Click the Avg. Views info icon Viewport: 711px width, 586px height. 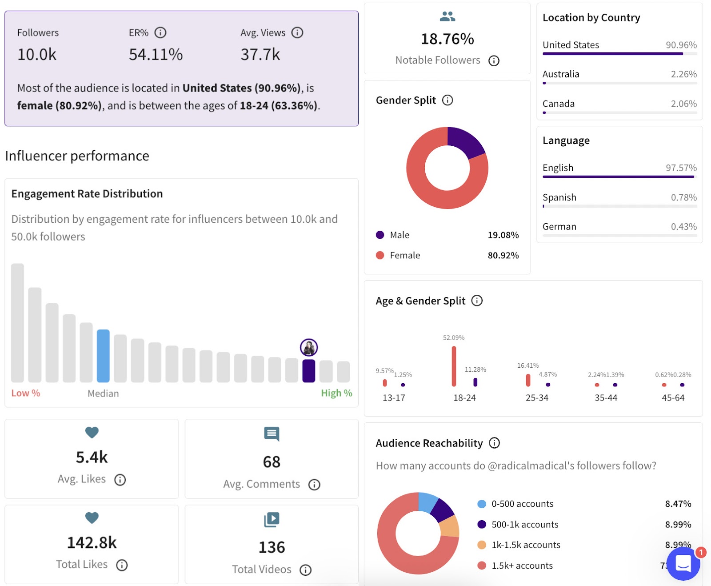tap(297, 32)
